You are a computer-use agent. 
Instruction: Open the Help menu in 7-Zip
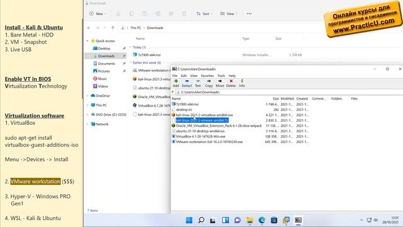(232, 76)
